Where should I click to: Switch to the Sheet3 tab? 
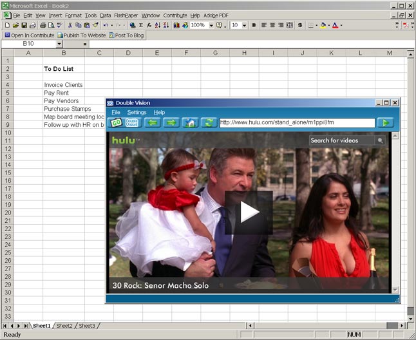(x=87, y=326)
